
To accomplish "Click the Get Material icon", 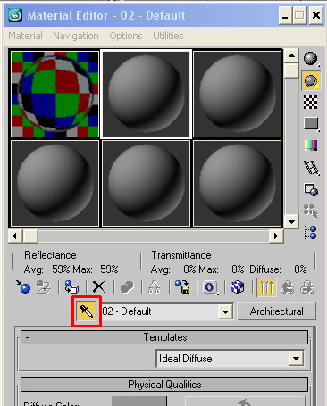I will click(x=22, y=287).
